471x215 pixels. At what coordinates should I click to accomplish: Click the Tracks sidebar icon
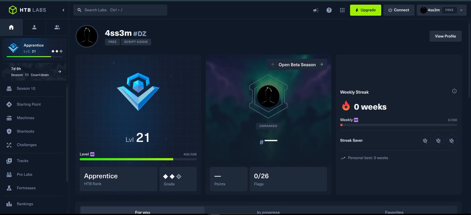pyautogui.click(x=9, y=161)
